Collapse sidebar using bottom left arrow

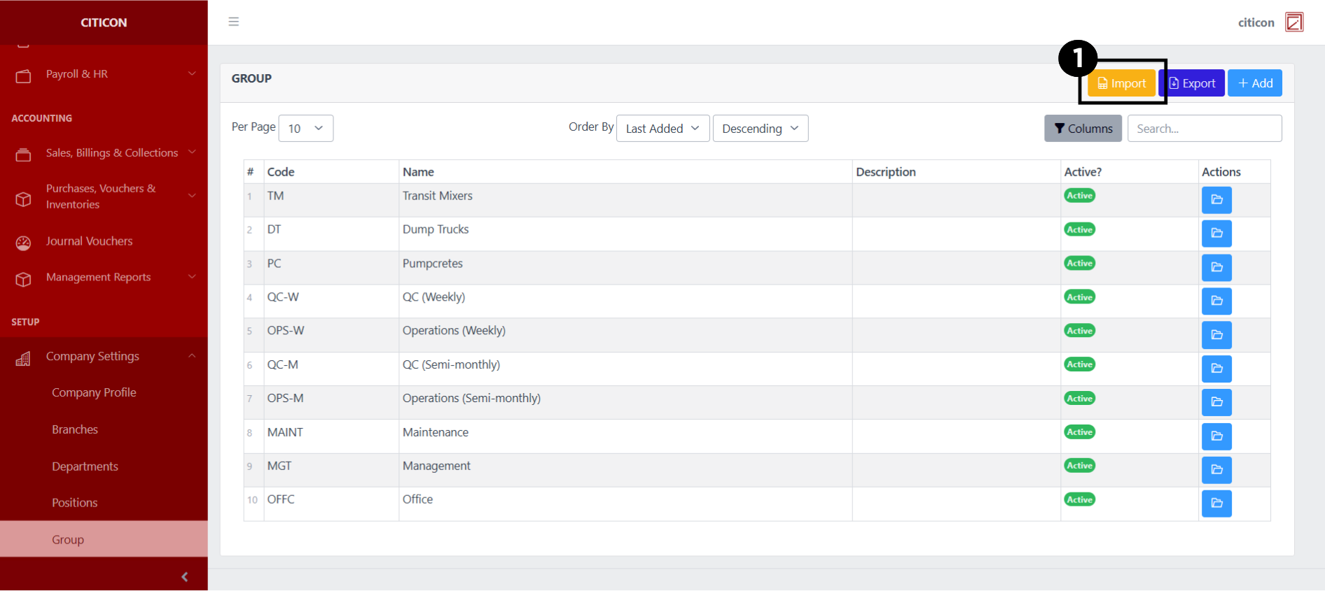click(184, 576)
